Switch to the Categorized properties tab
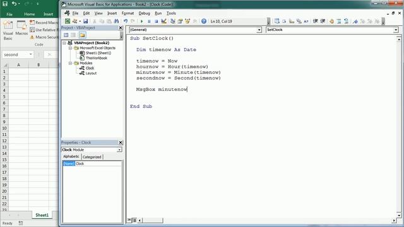 tap(92, 157)
